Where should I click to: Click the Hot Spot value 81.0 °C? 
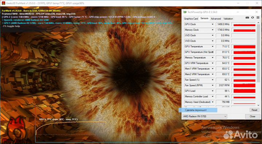point(223,52)
